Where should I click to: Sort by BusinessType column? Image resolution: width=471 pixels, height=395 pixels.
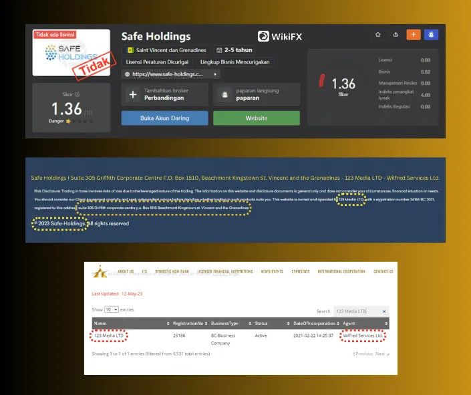(x=230, y=323)
